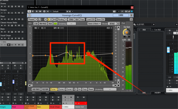Click spectrum range up arrow
This screenshot has width=178, height=109.
pos(118,27)
